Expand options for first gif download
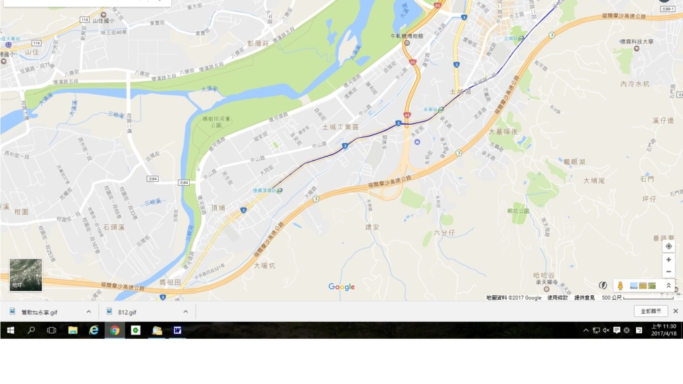Image resolution: width=683 pixels, height=384 pixels. (x=89, y=312)
